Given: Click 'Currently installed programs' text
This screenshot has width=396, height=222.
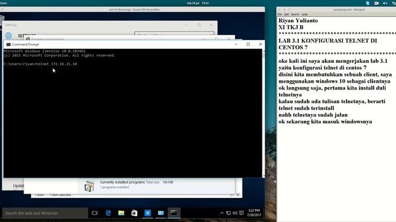Looking at the screenshot, I should [x=123, y=182].
